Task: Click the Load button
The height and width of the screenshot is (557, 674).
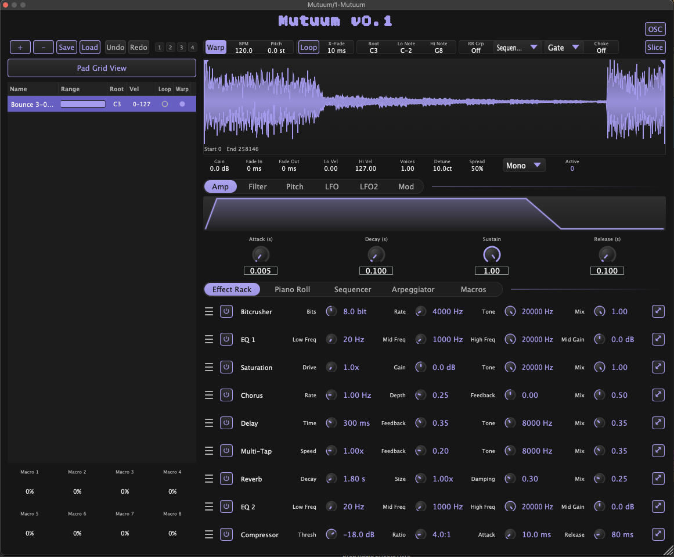Action: click(x=90, y=47)
